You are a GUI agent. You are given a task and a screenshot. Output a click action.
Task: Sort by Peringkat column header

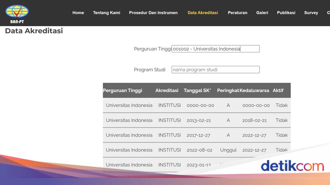point(228,90)
